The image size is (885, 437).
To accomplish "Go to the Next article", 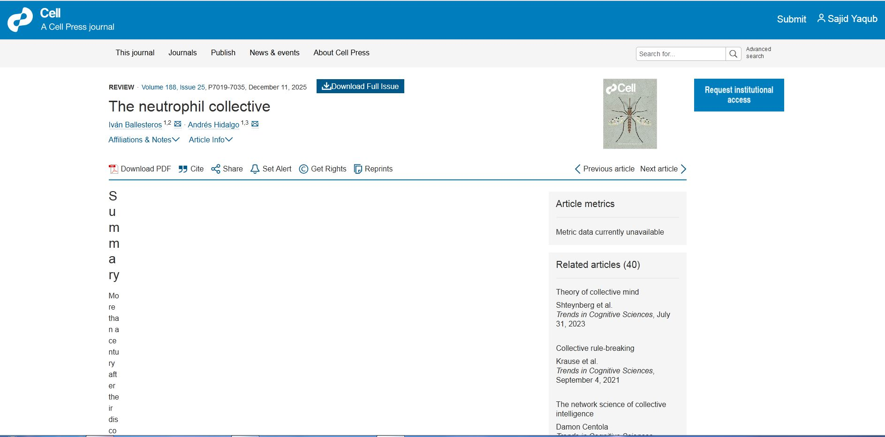I will tap(663, 169).
